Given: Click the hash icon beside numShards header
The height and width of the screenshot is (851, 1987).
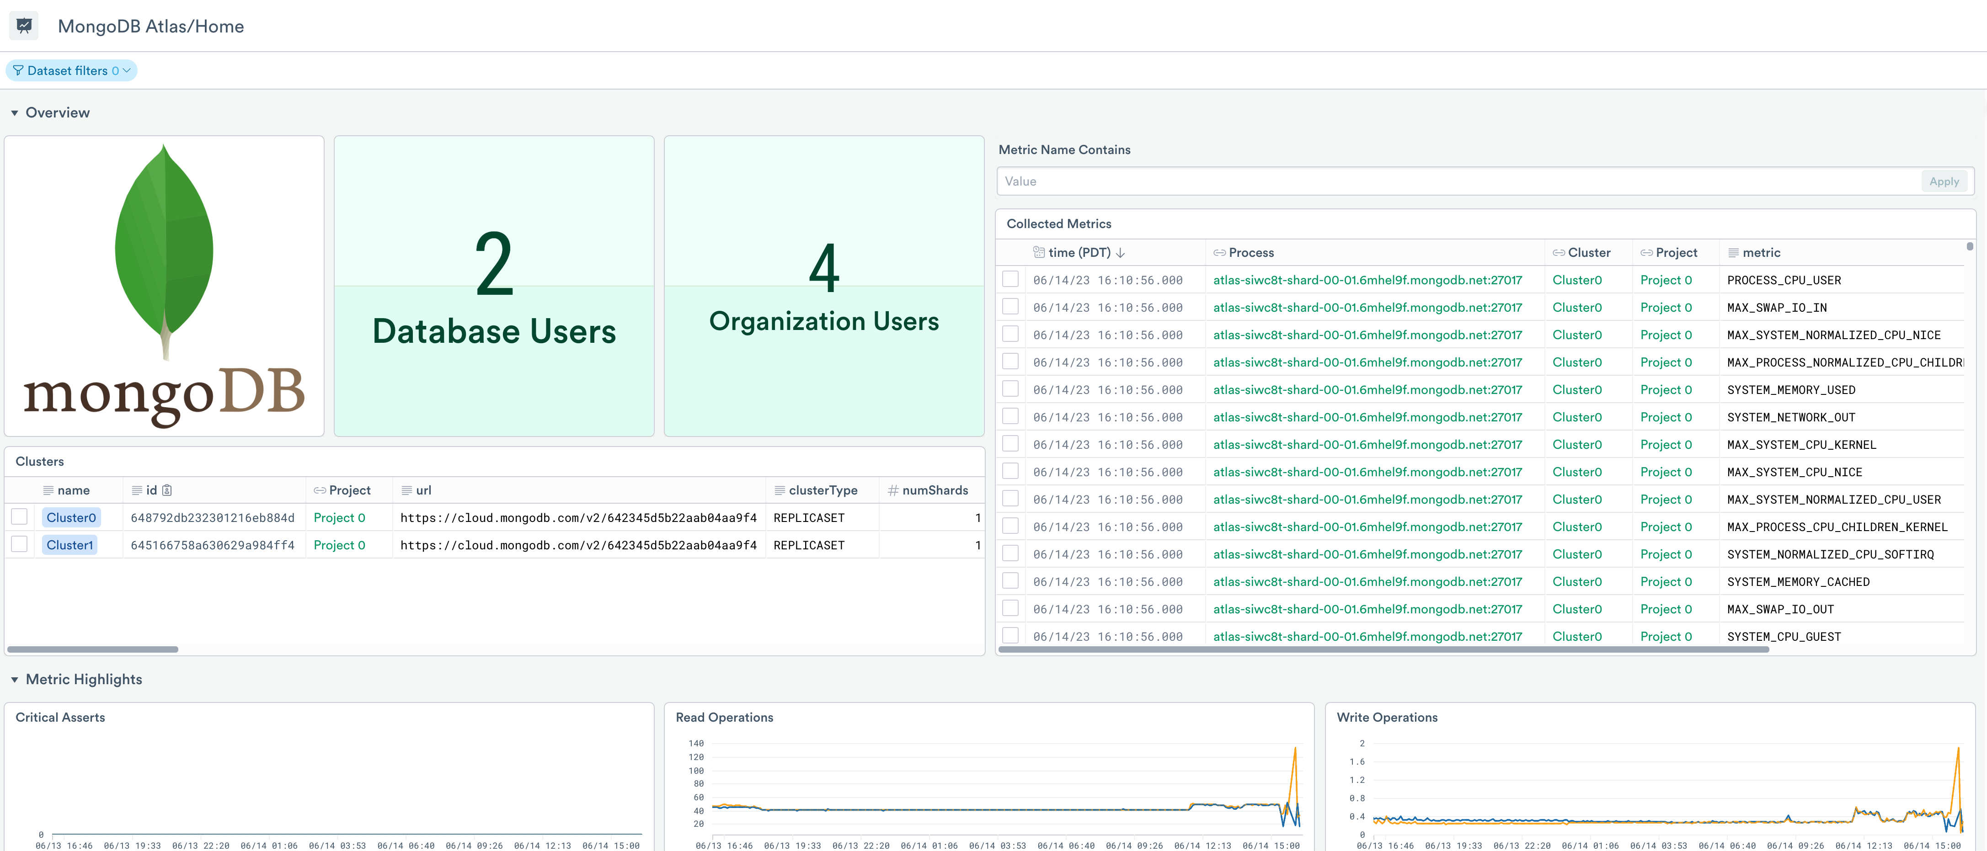Looking at the screenshot, I should [x=892, y=490].
